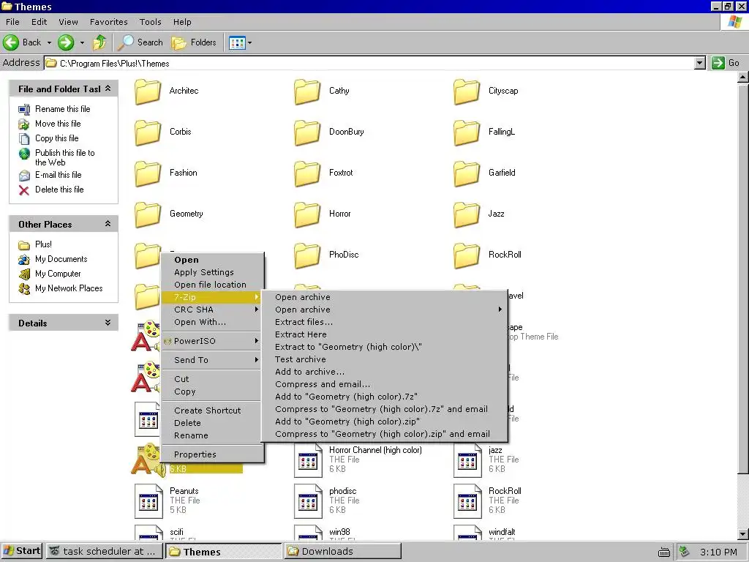
Task: Go up one folder level icon
Action: (x=99, y=42)
